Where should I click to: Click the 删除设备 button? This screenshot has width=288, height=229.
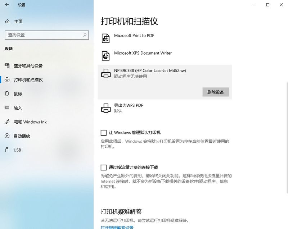(215, 92)
